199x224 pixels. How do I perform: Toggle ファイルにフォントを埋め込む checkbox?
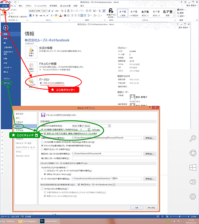[x=42, y=189]
